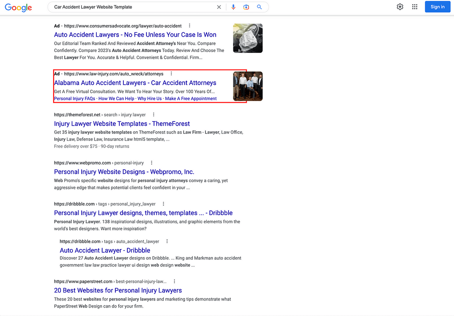Screen dimensions: 454x316
Task: Open Personal Injury Lawyer designs Dribbble link
Action: pyautogui.click(x=143, y=213)
